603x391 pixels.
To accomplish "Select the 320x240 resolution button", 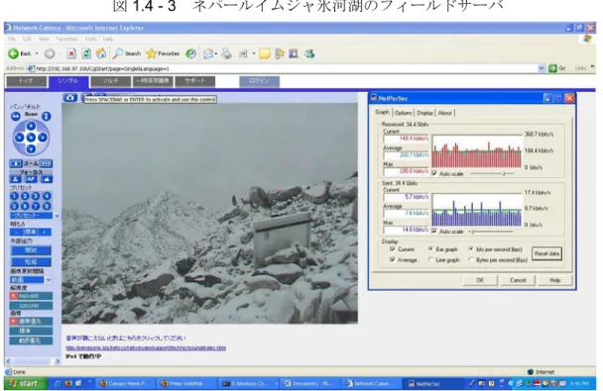I will click(x=31, y=306).
